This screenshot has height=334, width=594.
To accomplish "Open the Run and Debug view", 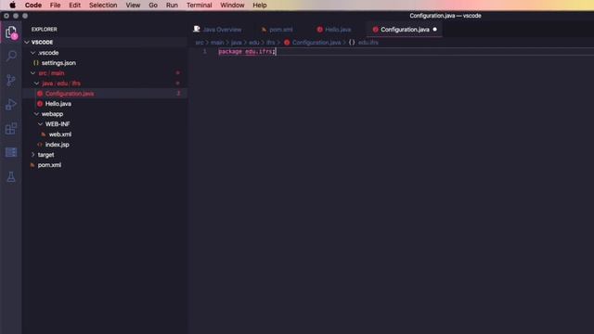I will 11,105.
